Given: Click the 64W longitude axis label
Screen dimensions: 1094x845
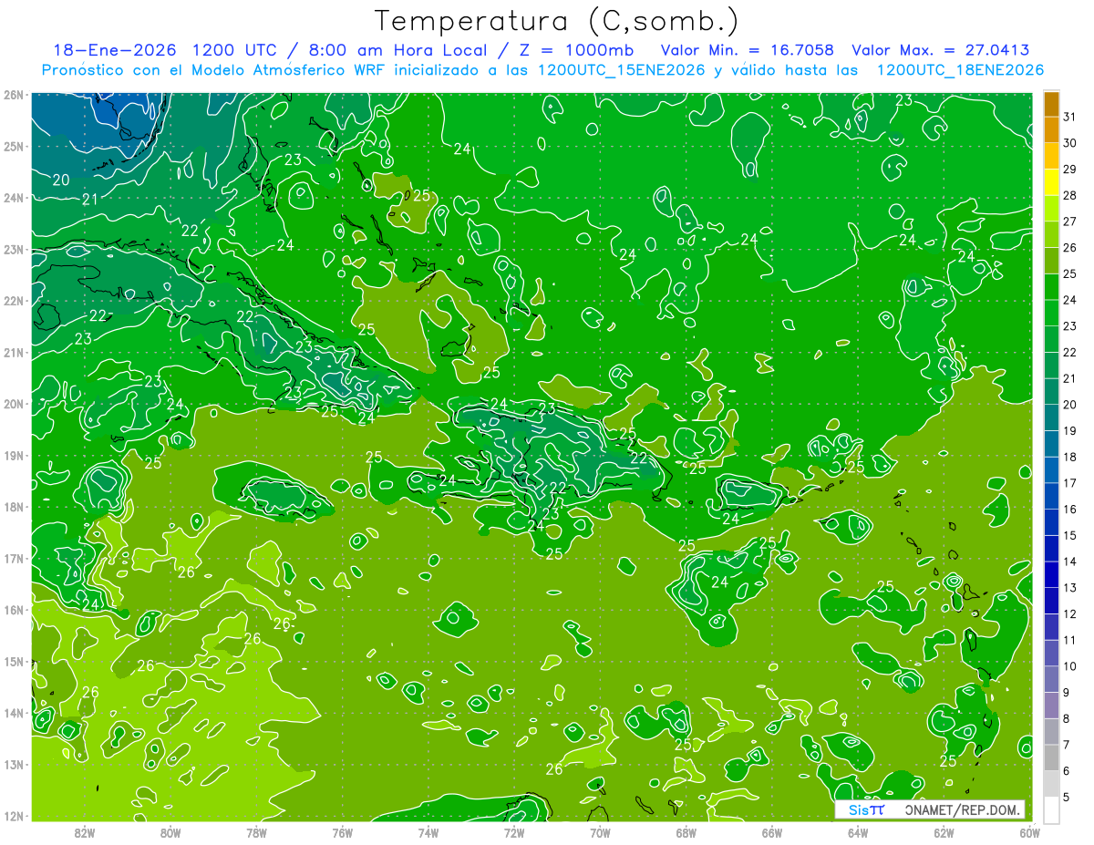Looking at the screenshot, I should [858, 831].
